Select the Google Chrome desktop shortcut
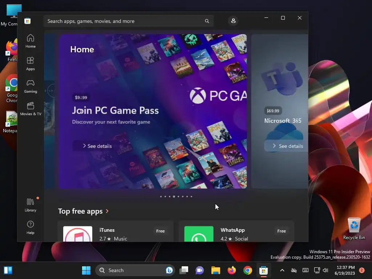This screenshot has height=279, width=372. [x=11, y=89]
